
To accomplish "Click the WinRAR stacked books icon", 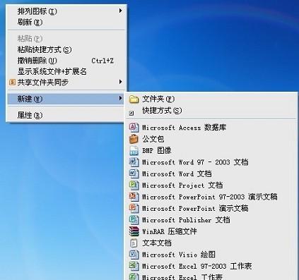I will pyautogui.click(x=134, y=231).
